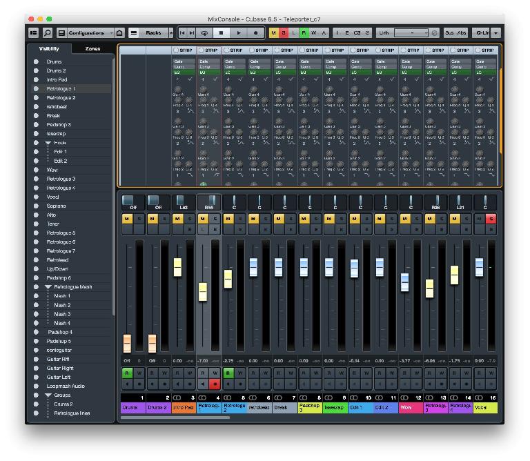Viewport: 530px width, 461px height.
Task: Click stereo channel icon on Intro Pad
Action: [177, 398]
